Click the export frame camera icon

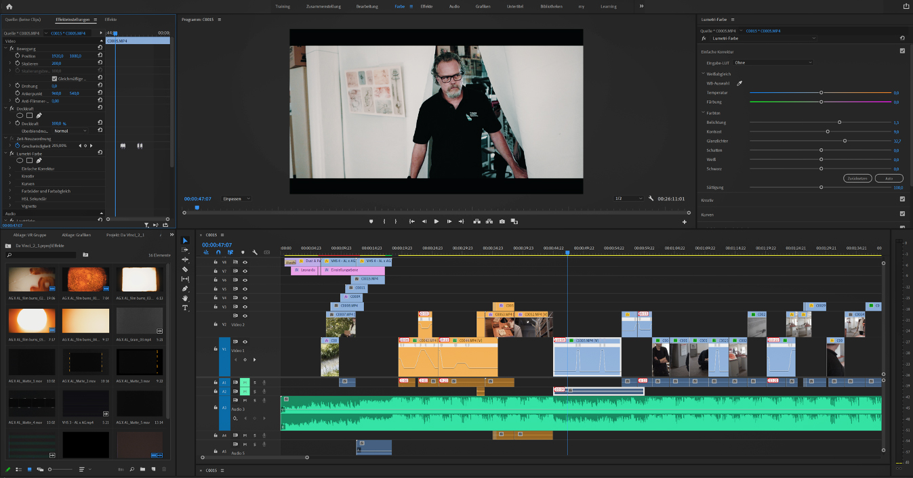[502, 221]
